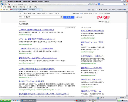This screenshot has height=102, width=128.
Task: Open the reform-contact.com sponsored result
Action: (38, 58)
